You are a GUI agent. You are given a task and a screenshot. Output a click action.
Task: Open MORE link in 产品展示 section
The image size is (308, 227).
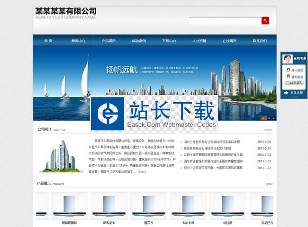269,184
